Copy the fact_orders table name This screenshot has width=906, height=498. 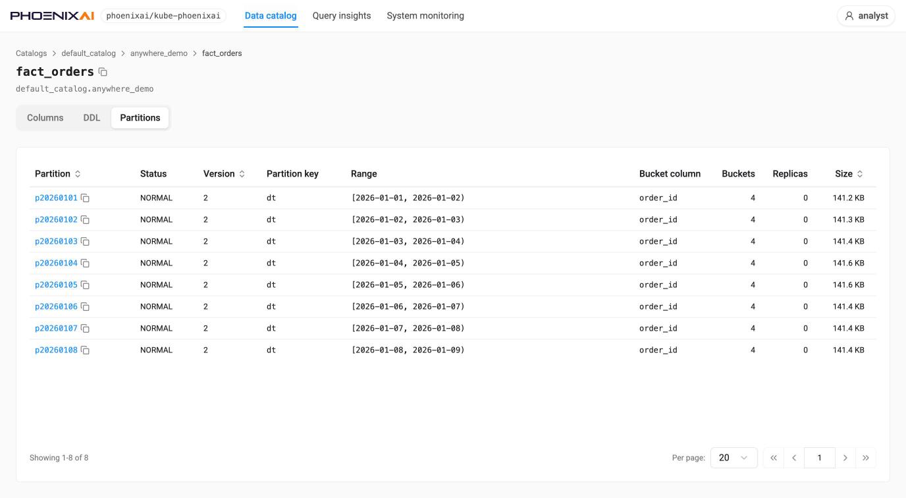click(x=103, y=72)
